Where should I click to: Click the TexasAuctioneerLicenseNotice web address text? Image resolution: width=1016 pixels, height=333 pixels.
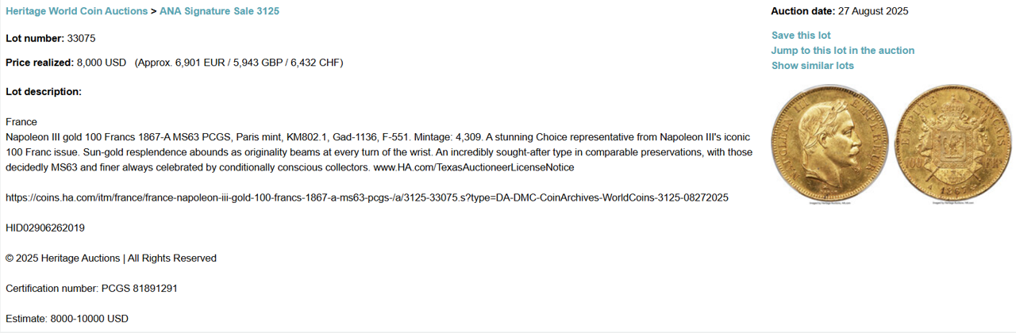coord(474,167)
